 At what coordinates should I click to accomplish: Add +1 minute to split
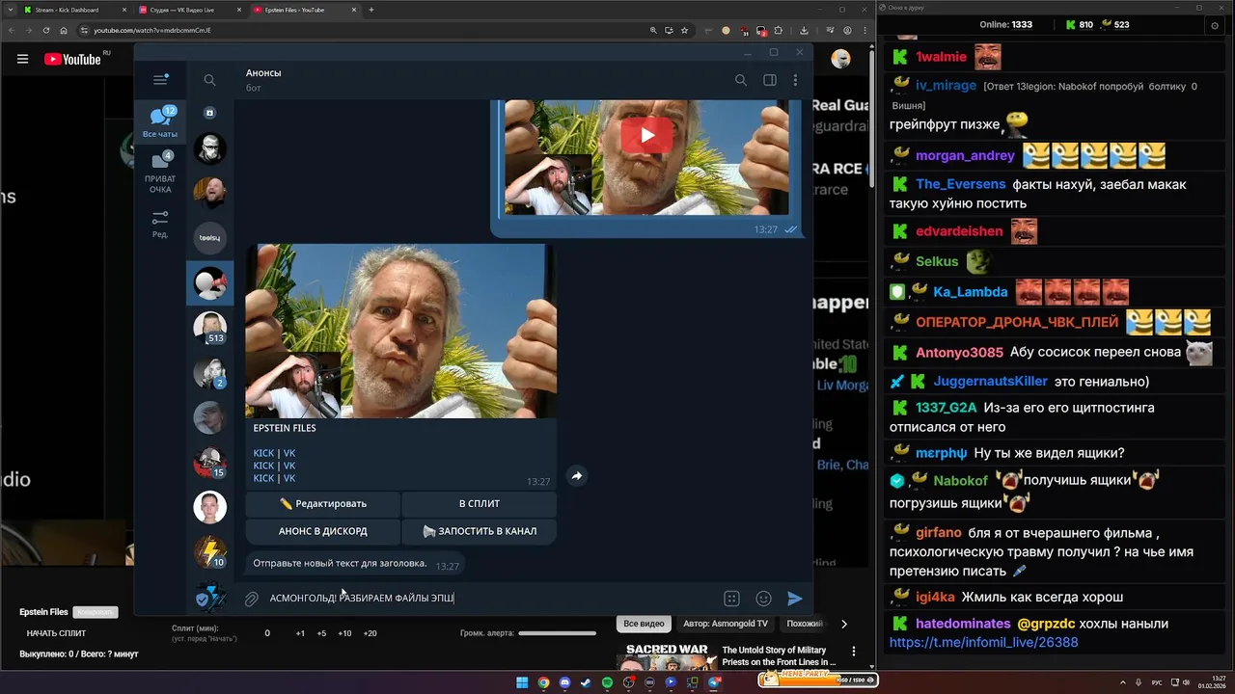tap(300, 633)
